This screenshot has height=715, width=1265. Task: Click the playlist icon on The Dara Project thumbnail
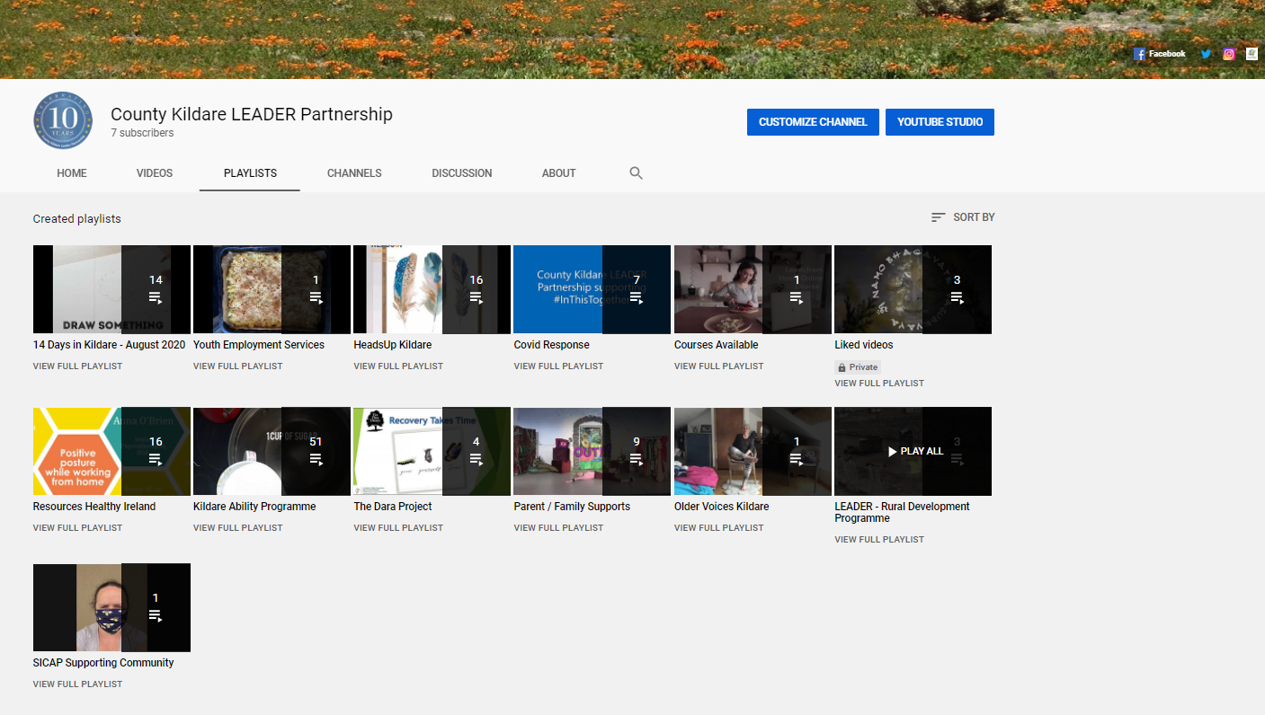click(x=476, y=459)
